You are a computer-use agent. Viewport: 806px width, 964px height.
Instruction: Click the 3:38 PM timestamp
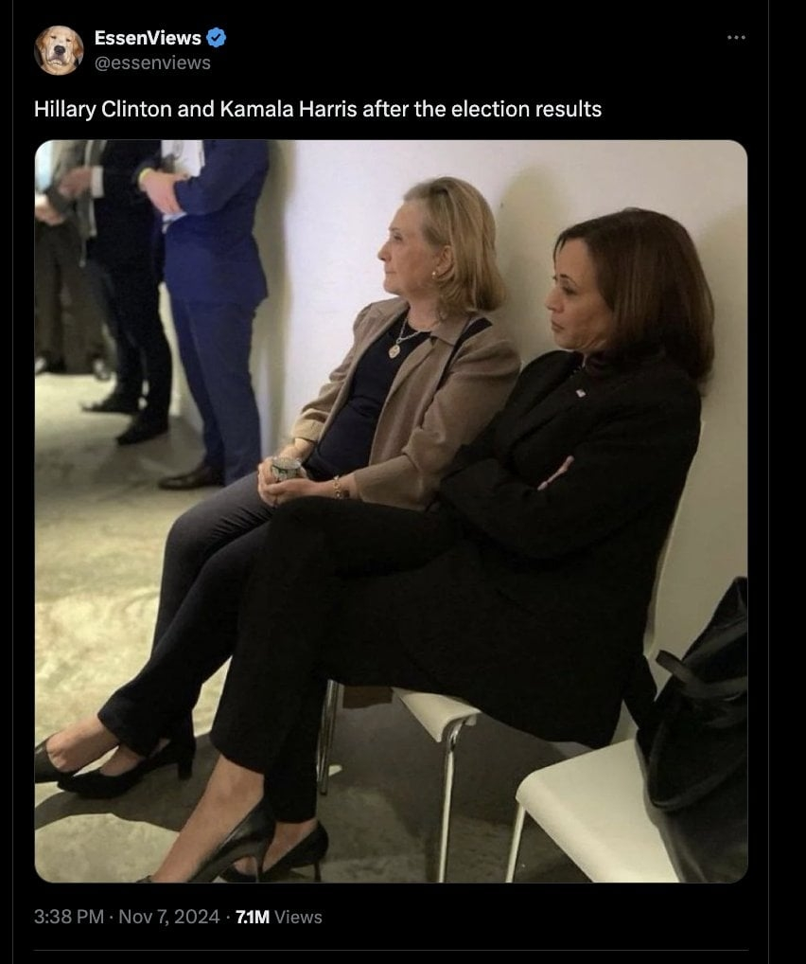click(68, 917)
